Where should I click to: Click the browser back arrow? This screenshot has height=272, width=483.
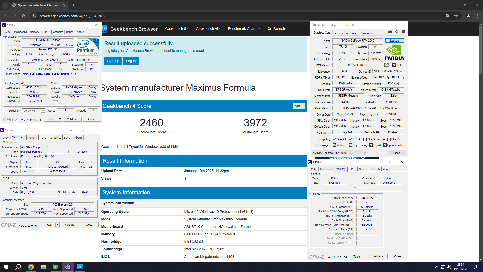click(6, 16)
